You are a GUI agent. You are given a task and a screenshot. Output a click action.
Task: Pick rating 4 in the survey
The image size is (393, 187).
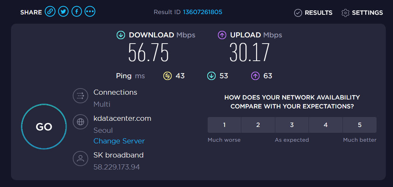(326, 125)
